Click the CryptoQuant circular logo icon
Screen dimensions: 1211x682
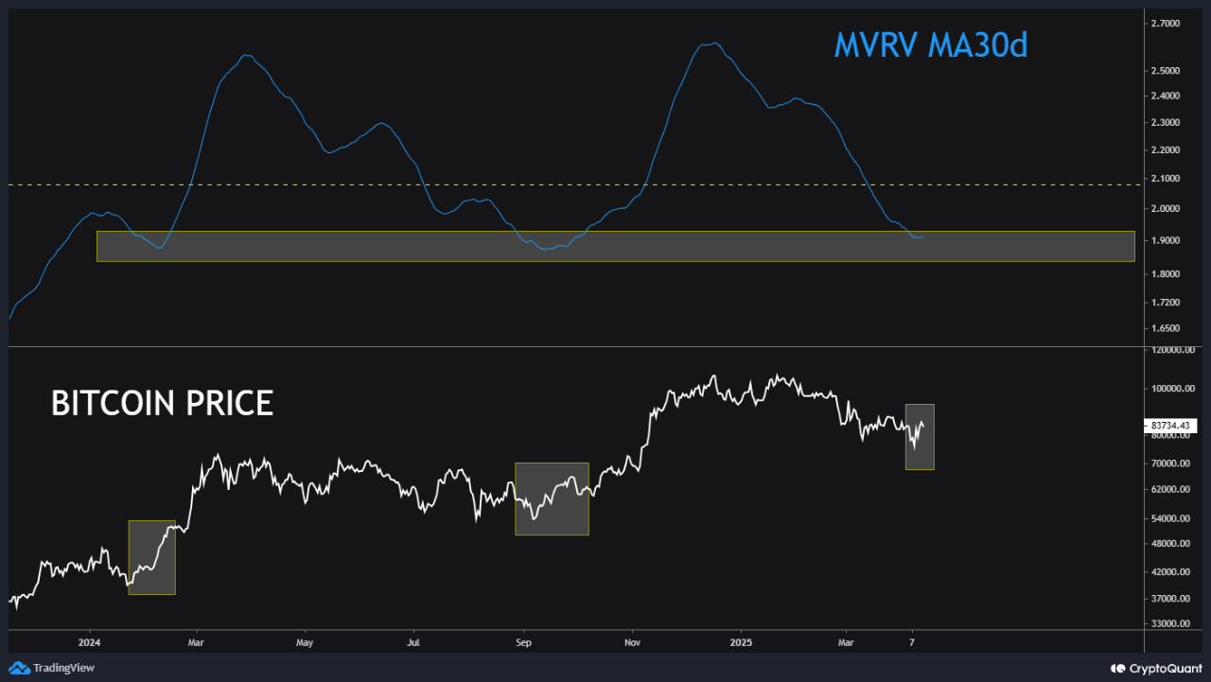[1116, 668]
